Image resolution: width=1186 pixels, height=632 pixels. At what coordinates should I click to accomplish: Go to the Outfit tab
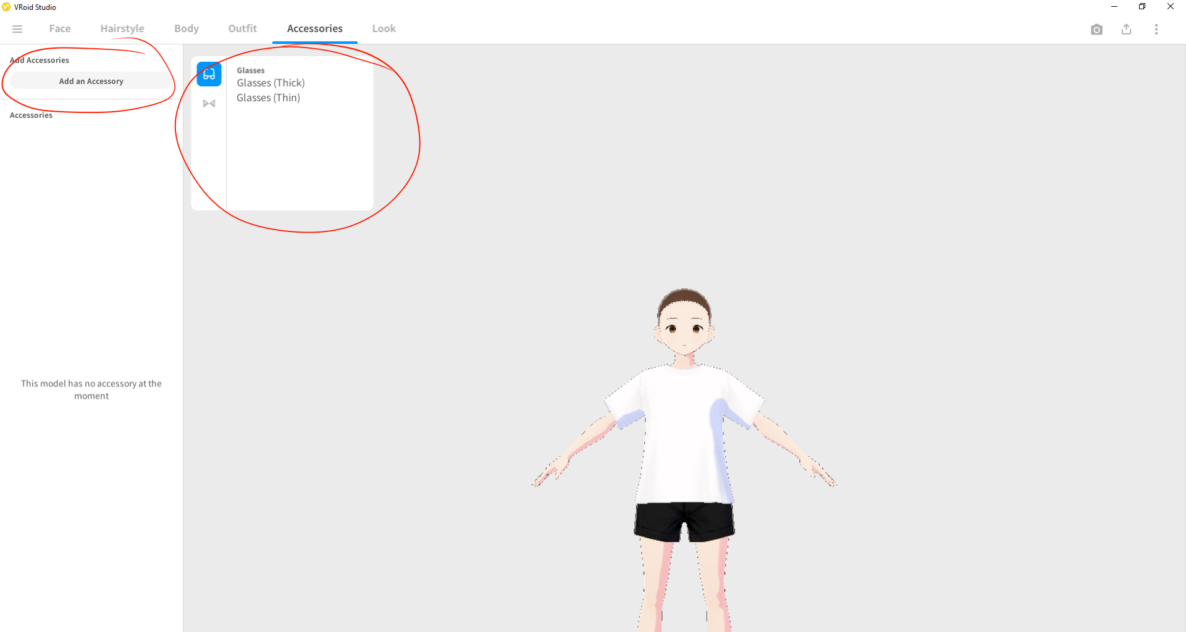pos(243,28)
